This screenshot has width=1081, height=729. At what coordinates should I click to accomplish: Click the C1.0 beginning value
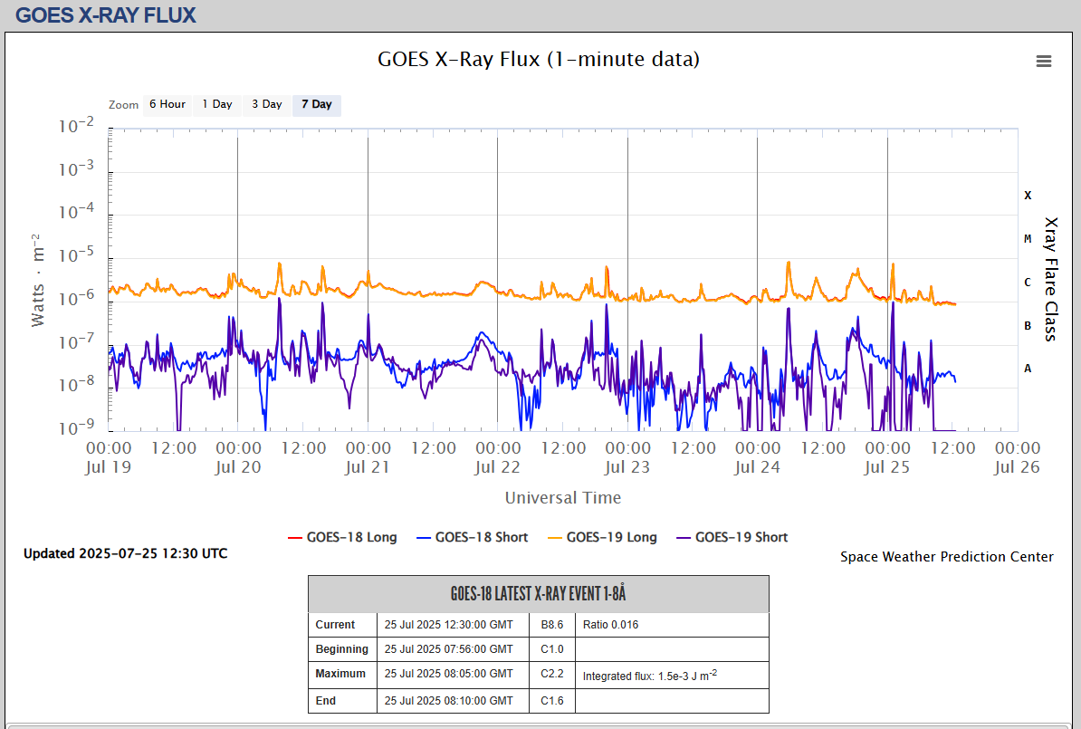(x=552, y=649)
